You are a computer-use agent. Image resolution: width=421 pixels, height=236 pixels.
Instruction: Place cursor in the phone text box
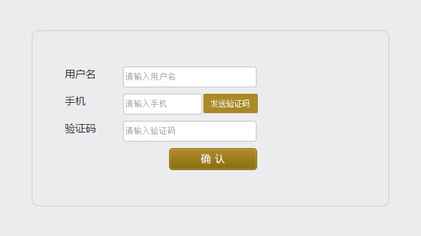pyautogui.click(x=163, y=104)
